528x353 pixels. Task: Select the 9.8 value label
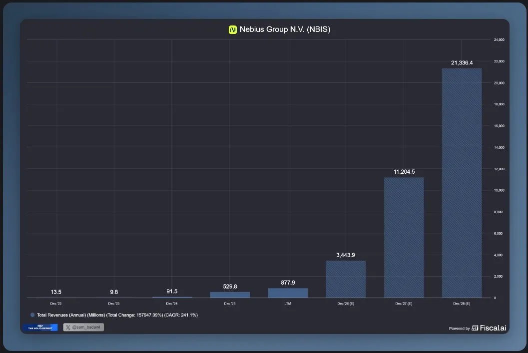114,292
